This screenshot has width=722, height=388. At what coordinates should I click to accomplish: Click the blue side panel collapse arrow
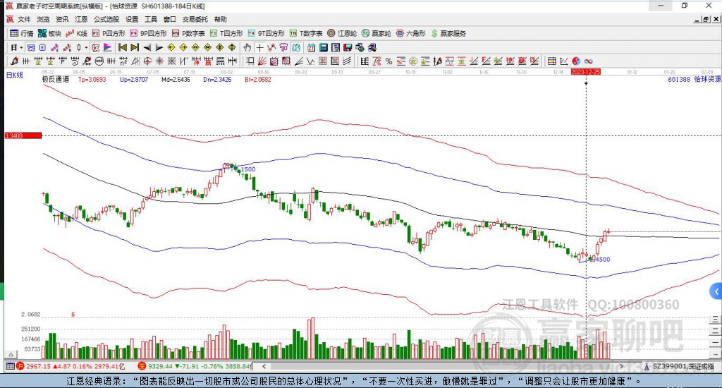pos(716,291)
